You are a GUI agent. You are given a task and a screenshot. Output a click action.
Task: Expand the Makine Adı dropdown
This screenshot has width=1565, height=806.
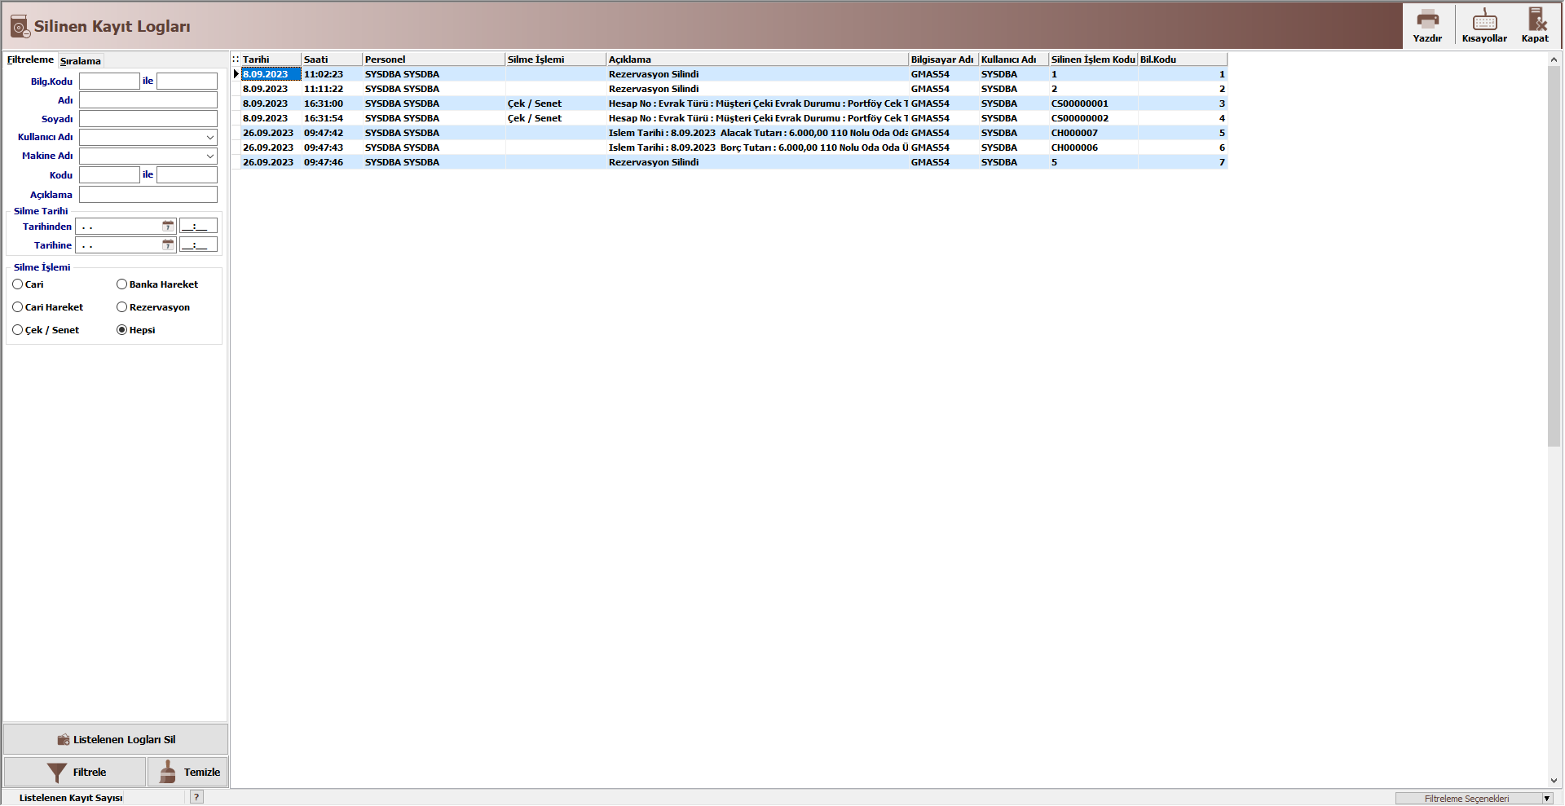tap(209, 156)
